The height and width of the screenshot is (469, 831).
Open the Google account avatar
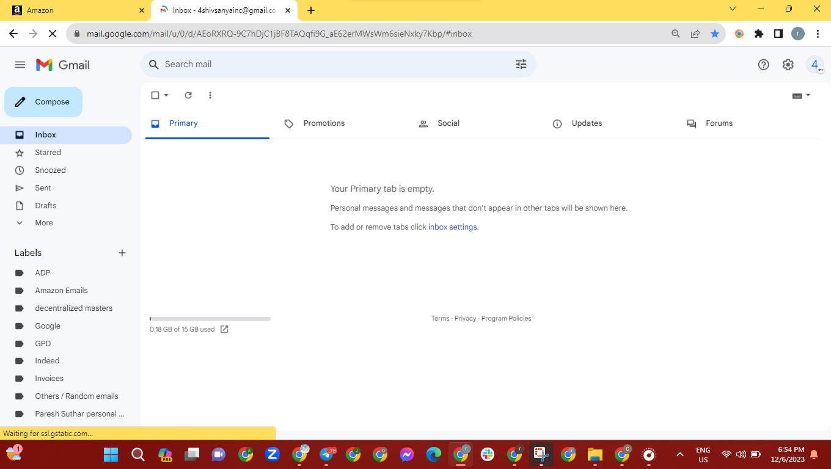(815, 65)
